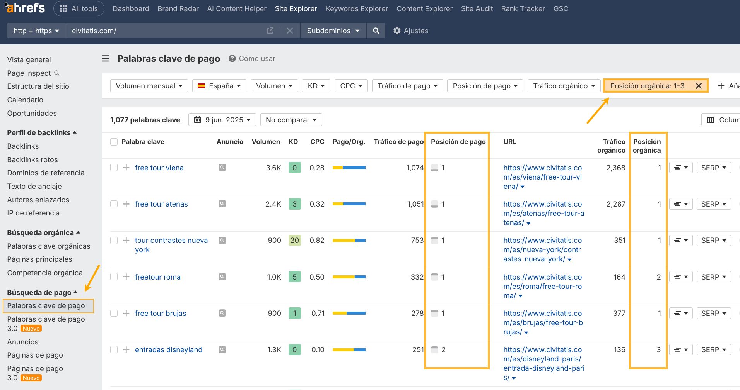Go to Backlinks rotos in sidebar
The width and height of the screenshot is (740, 390).
[x=32, y=159]
